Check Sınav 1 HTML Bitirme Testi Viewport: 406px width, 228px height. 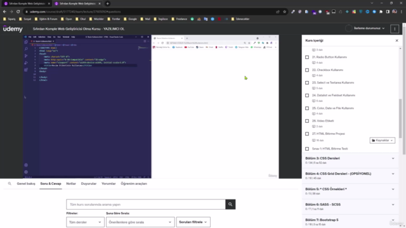coord(307,149)
